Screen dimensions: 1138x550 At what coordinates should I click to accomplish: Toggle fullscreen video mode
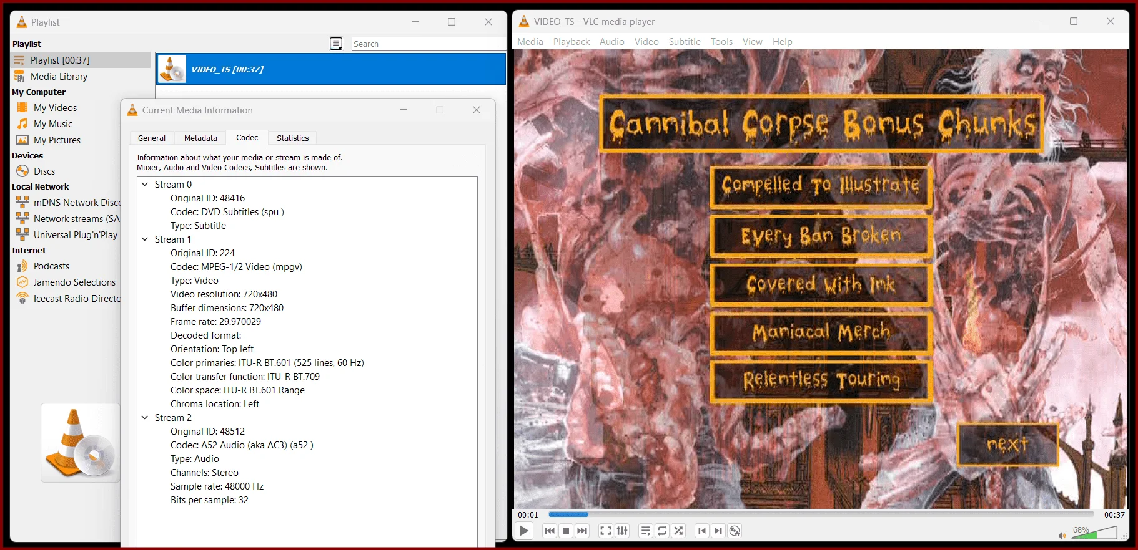click(606, 531)
